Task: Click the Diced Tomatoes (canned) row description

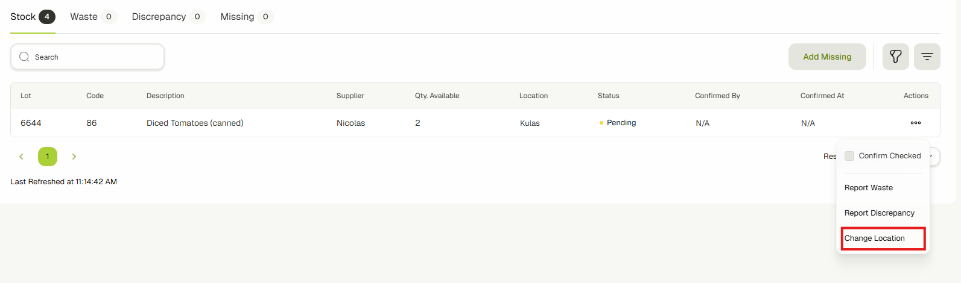Action: coord(195,123)
